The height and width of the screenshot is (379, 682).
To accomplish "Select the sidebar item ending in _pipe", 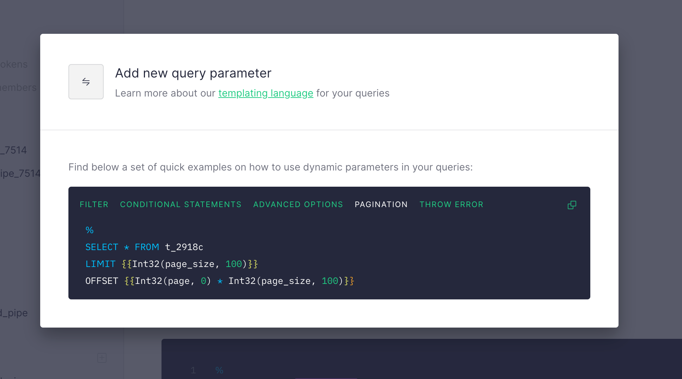I will click(x=14, y=313).
